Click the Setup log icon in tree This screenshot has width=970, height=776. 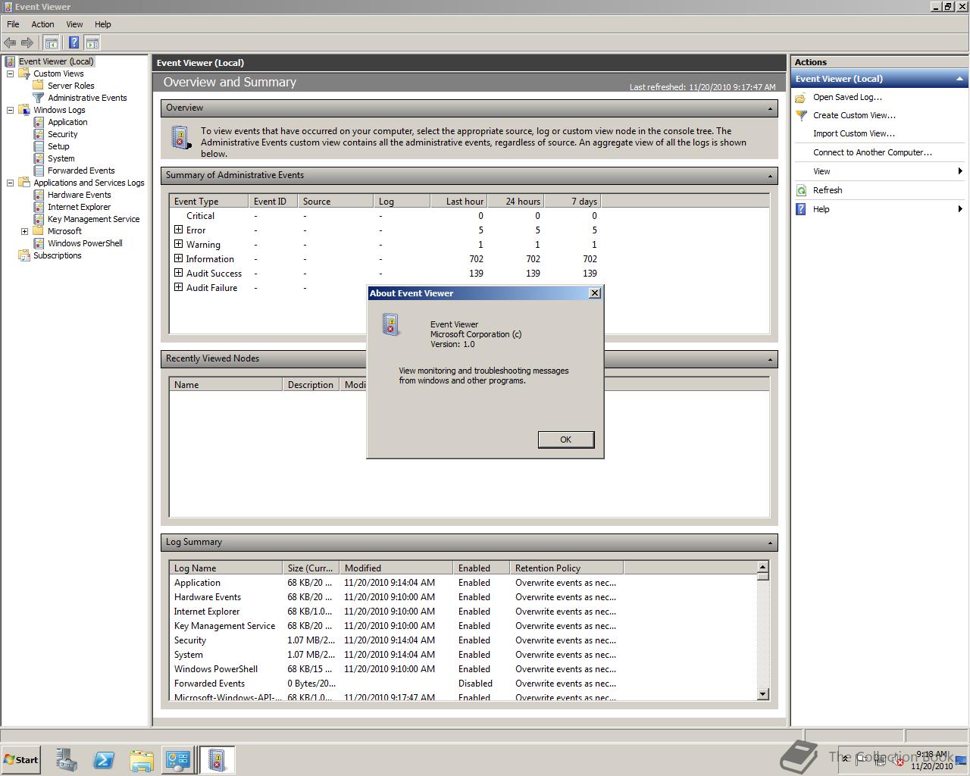pos(39,146)
